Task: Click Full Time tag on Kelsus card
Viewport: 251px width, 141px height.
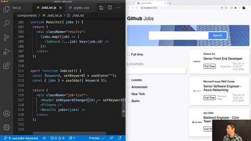Action: click(209, 66)
